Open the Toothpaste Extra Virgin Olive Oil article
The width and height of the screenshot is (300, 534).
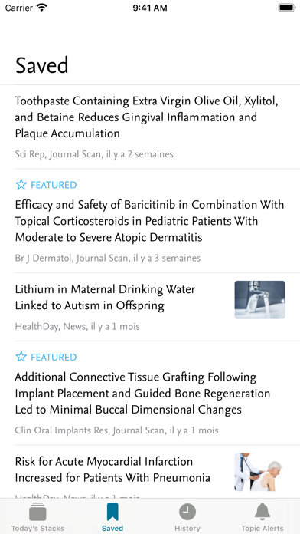[x=150, y=127]
